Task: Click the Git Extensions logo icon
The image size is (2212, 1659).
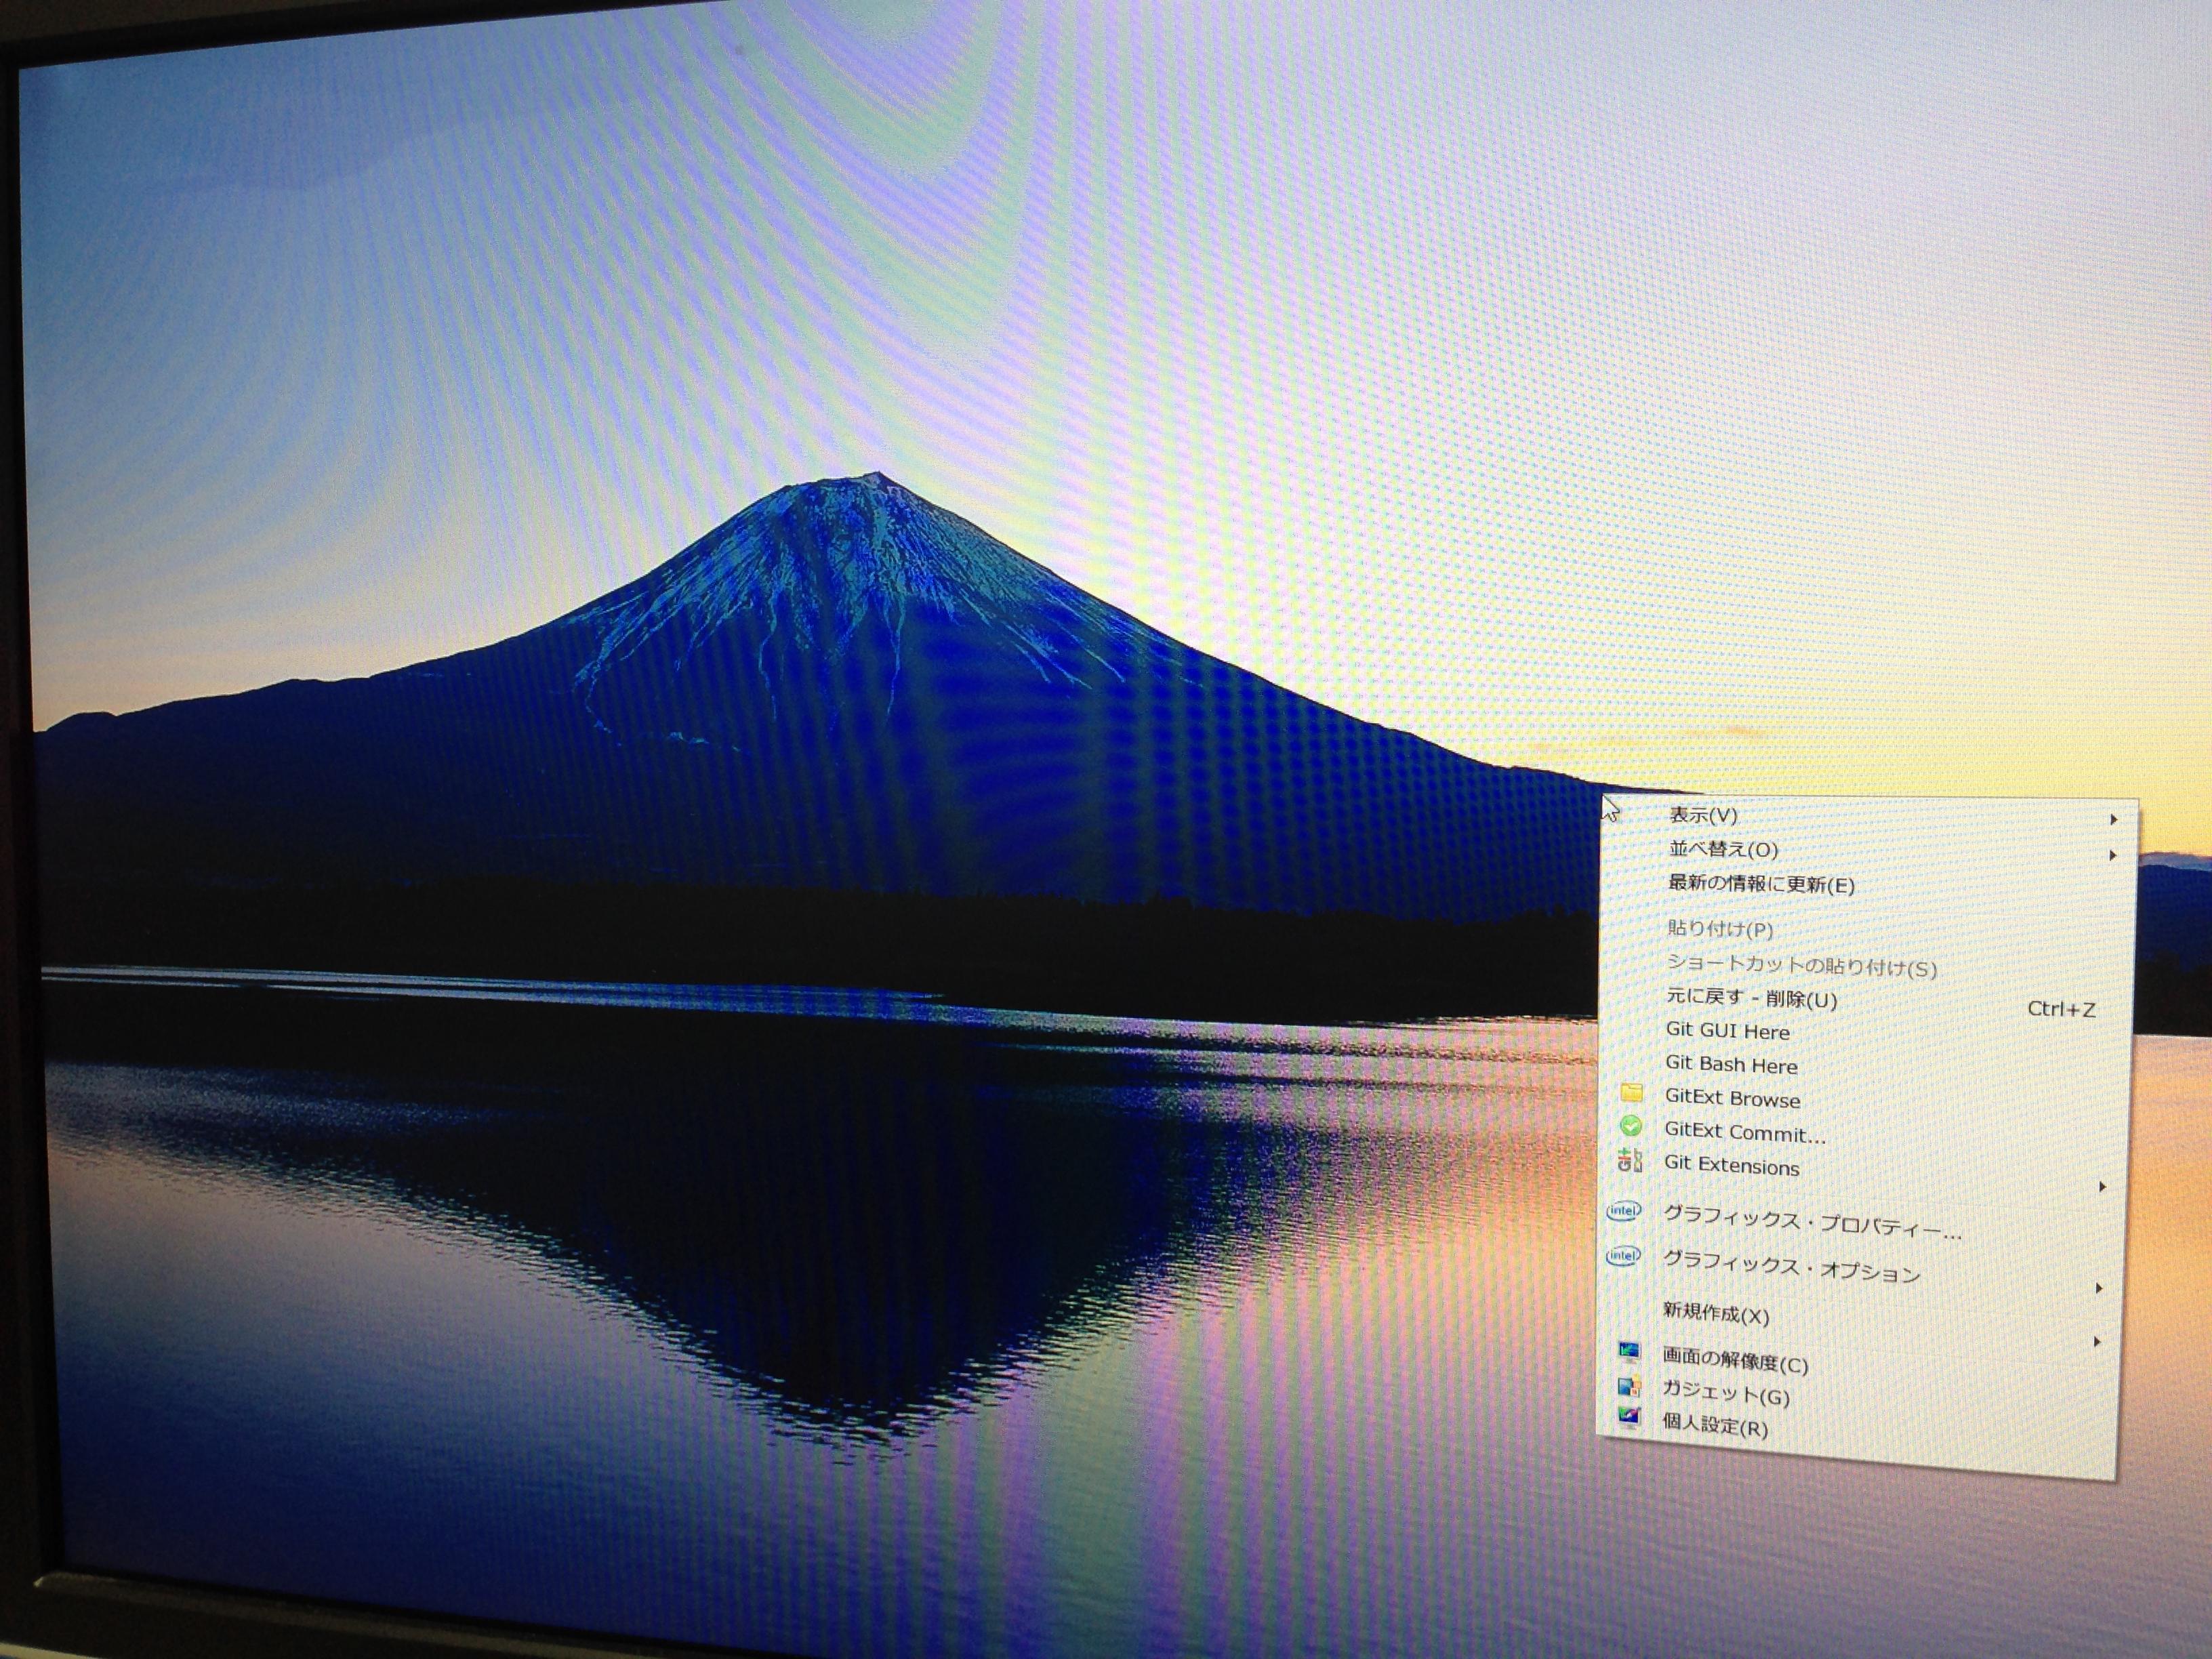Action: pos(1630,1160)
